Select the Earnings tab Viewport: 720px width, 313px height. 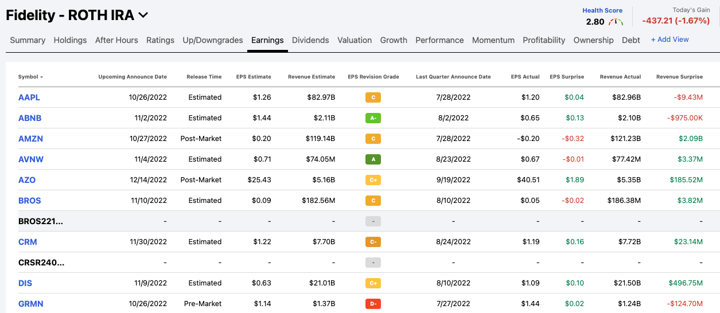[x=267, y=40]
